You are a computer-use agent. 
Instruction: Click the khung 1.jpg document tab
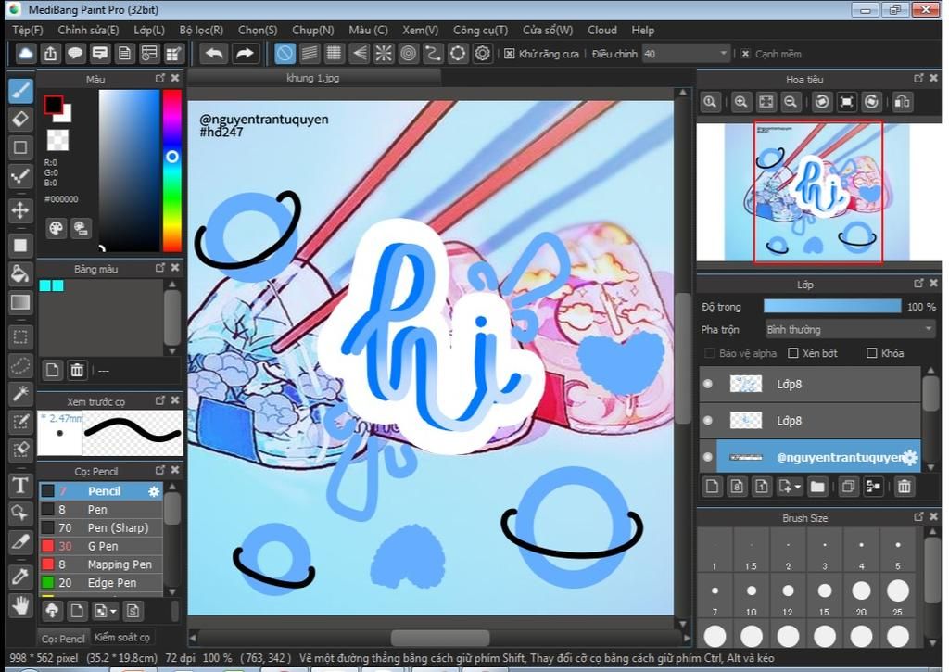(x=313, y=78)
